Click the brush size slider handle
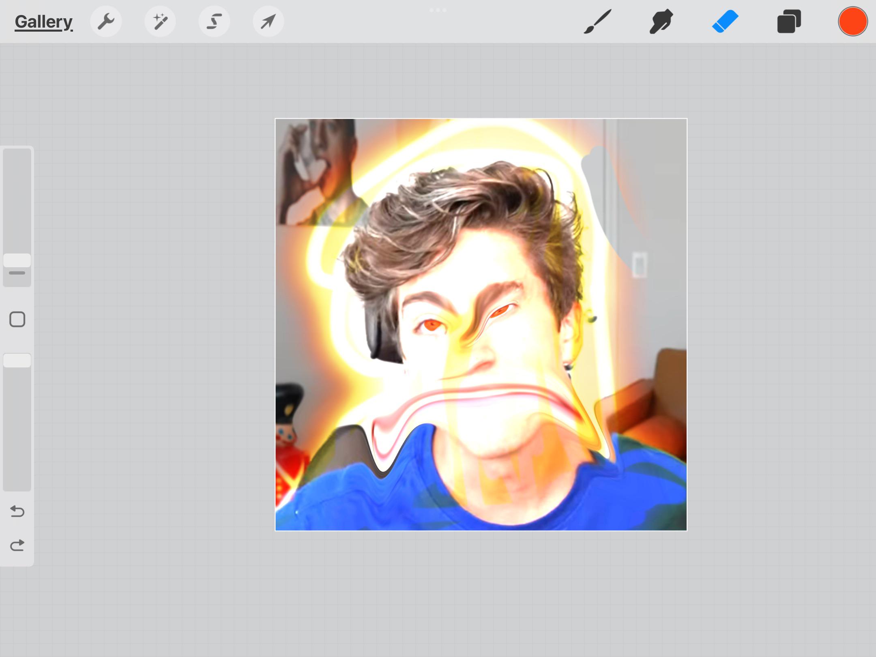876x657 pixels. (17, 260)
